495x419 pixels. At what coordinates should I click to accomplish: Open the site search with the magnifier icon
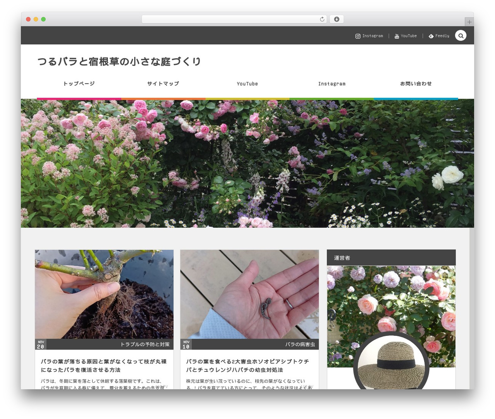pos(461,36)
